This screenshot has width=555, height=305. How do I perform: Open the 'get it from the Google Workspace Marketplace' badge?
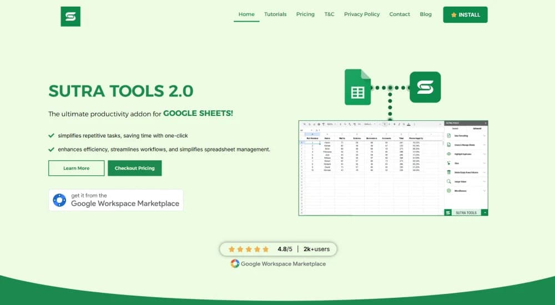click(116, 200)
